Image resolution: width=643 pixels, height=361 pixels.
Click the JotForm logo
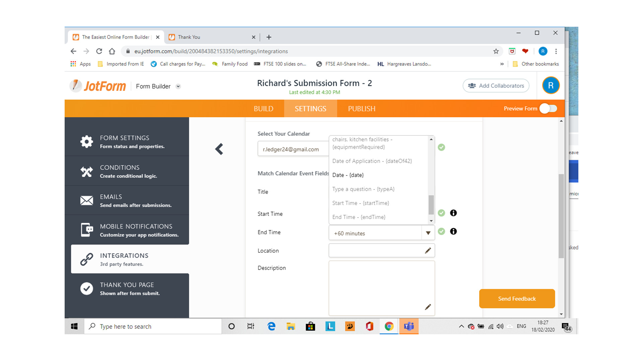(97, 86)
